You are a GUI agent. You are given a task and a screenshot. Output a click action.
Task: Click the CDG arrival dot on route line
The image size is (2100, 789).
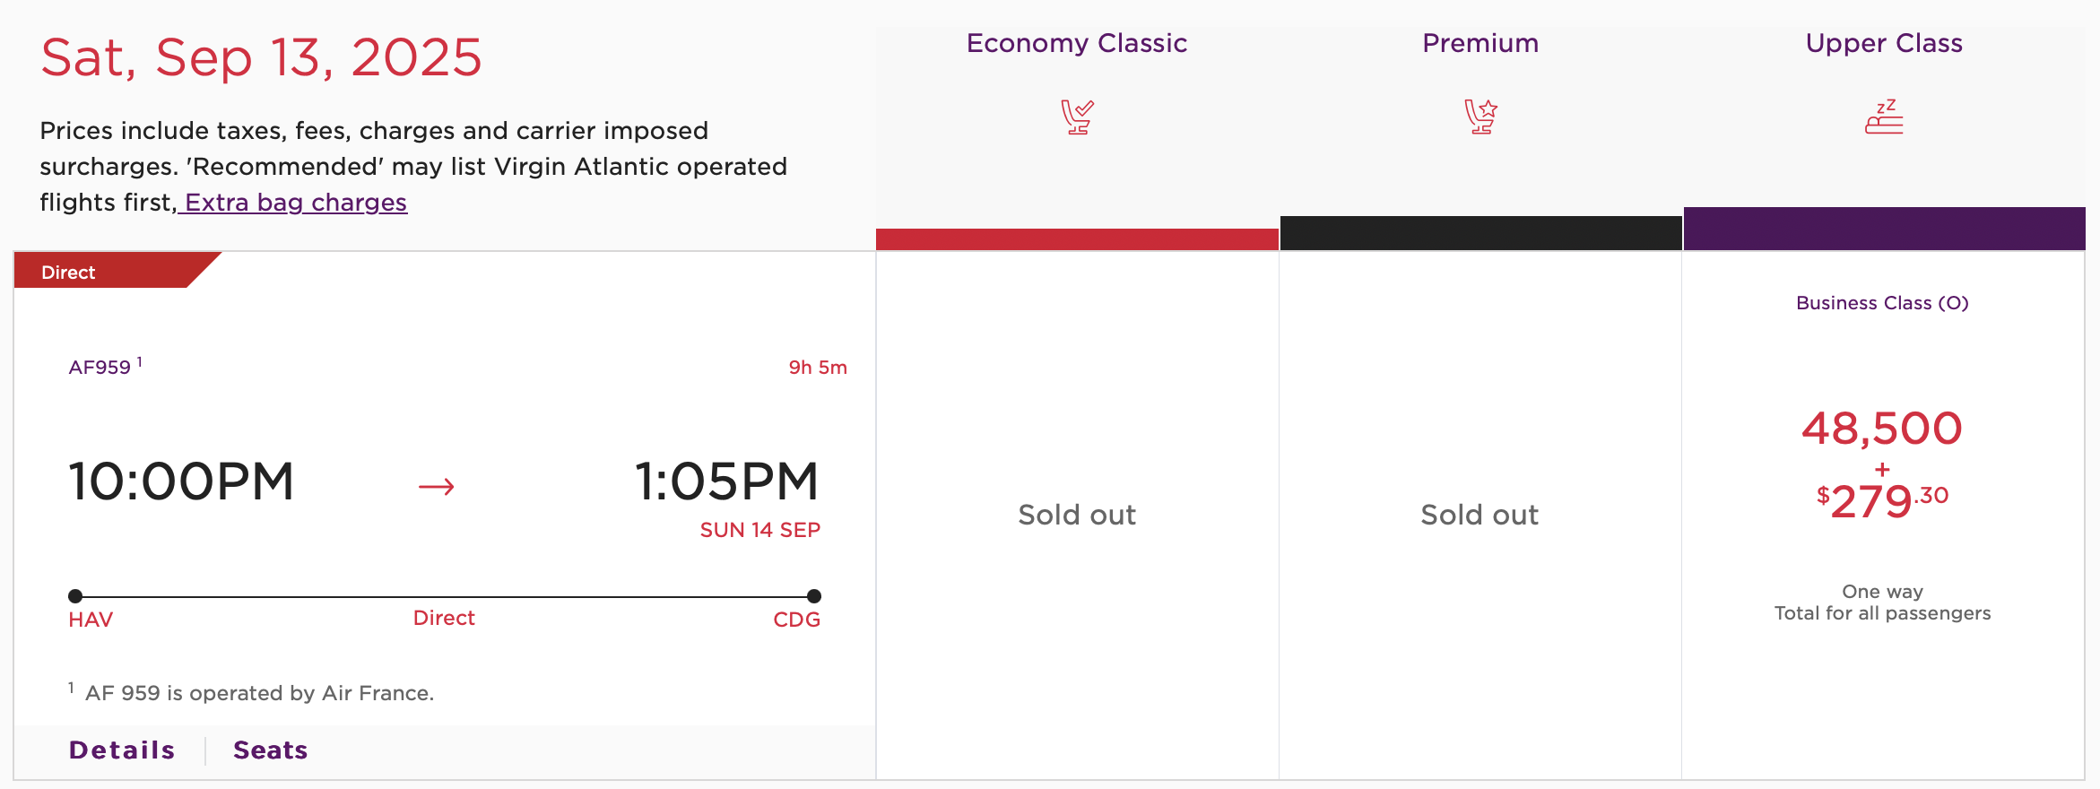click(x=814, y=596)
